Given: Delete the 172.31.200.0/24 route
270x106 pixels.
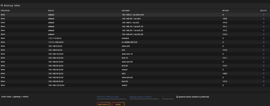Looking at the screenshot, I should (x=264, y=42).
